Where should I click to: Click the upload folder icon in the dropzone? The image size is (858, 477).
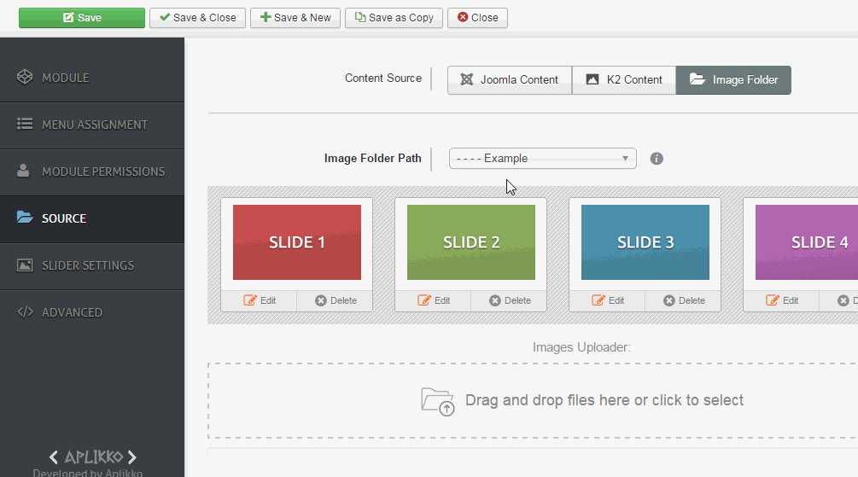tap(438, 401)
